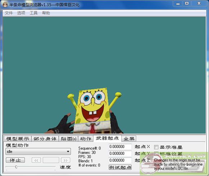Viewport: 209px width, 176px height.
Task: Switch to the 贴图(s) tab
Action: click(x=68, y=139)
